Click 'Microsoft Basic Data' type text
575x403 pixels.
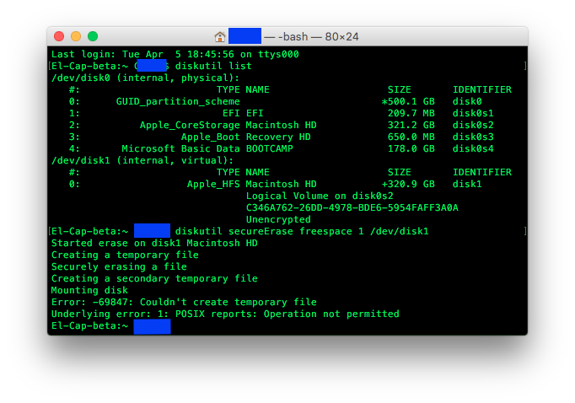tap(180, 148)
